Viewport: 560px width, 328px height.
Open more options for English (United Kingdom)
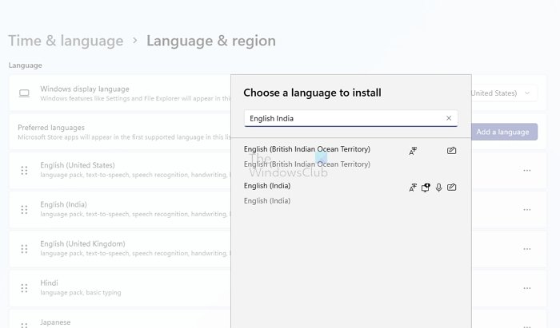coord(527,248)
